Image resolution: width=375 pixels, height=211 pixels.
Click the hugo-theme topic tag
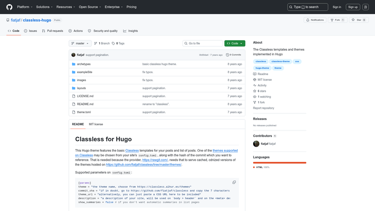pos(262,68)
